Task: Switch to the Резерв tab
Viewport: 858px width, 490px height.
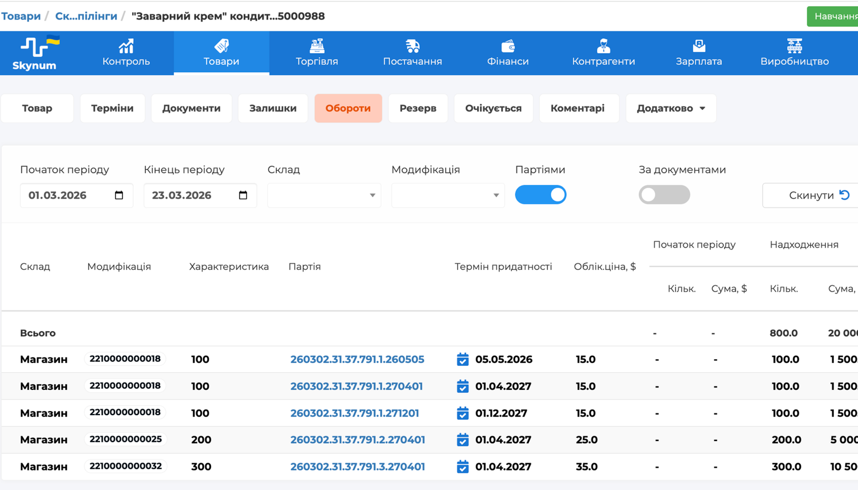Action: 418,108
